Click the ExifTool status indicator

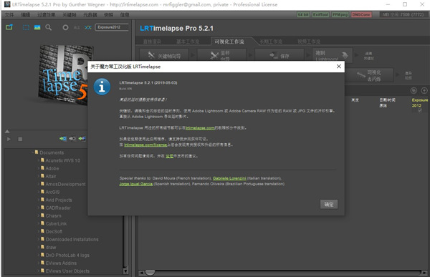[320, 15]
